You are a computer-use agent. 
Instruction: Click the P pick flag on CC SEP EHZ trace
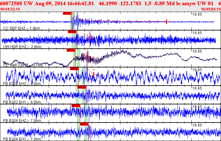click(x=67, y=13)
